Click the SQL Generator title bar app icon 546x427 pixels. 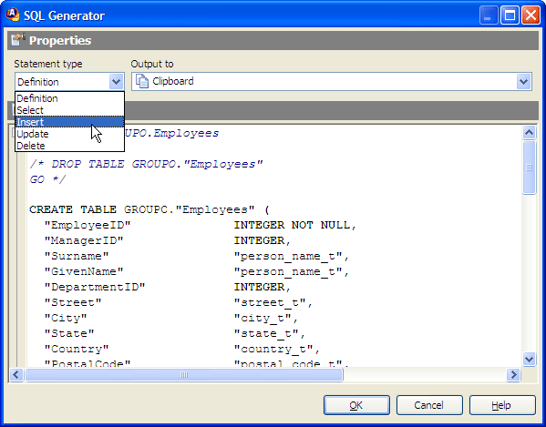click(x=13, y=15)
